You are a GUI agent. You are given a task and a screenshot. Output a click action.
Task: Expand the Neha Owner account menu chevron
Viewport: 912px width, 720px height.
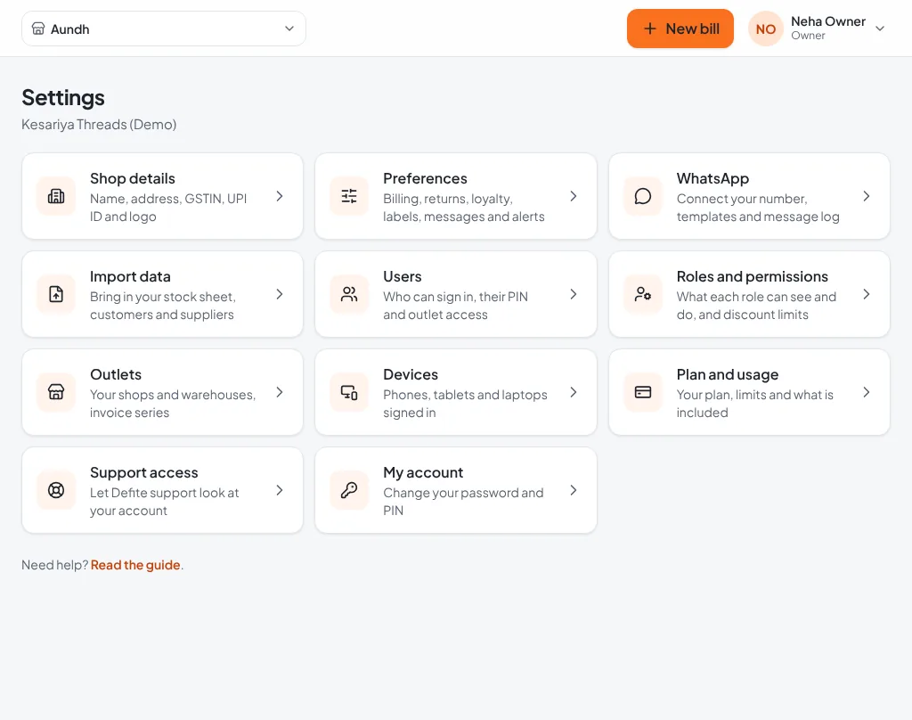click(879, 29)
